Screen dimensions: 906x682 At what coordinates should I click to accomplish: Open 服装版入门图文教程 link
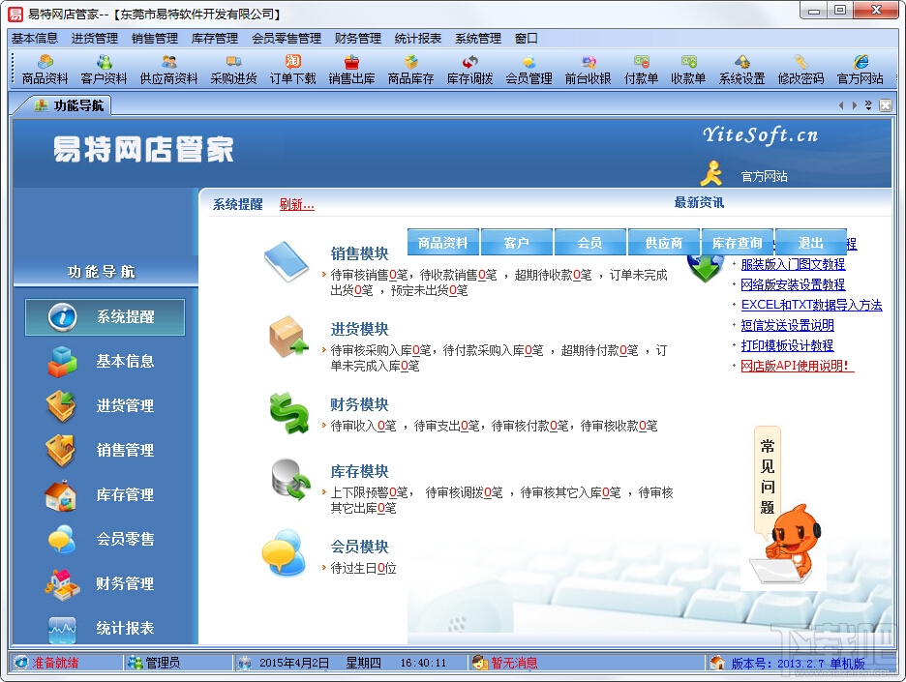[x=793, y=264]
